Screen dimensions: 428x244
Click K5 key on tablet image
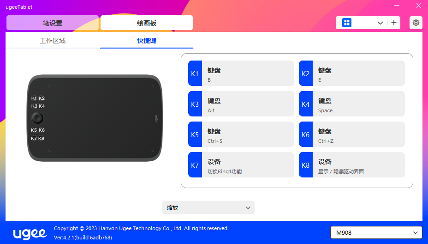pyautogui.click(x=34, y=130)
